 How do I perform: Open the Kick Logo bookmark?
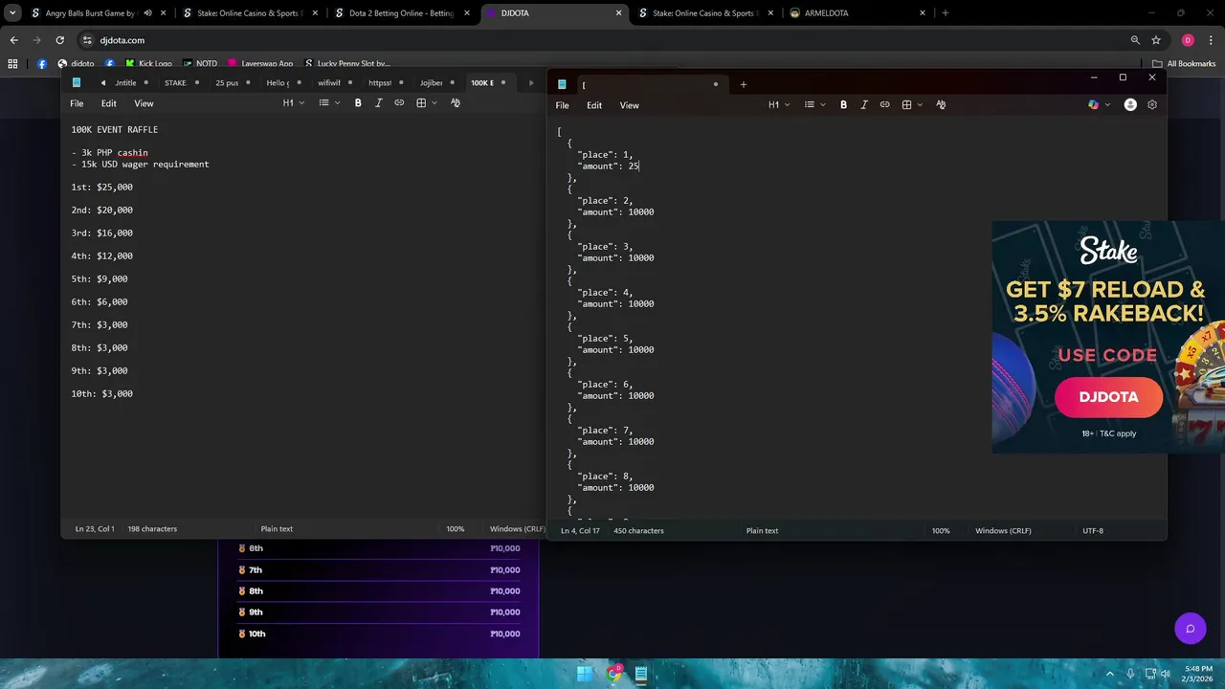coord(147,64)
